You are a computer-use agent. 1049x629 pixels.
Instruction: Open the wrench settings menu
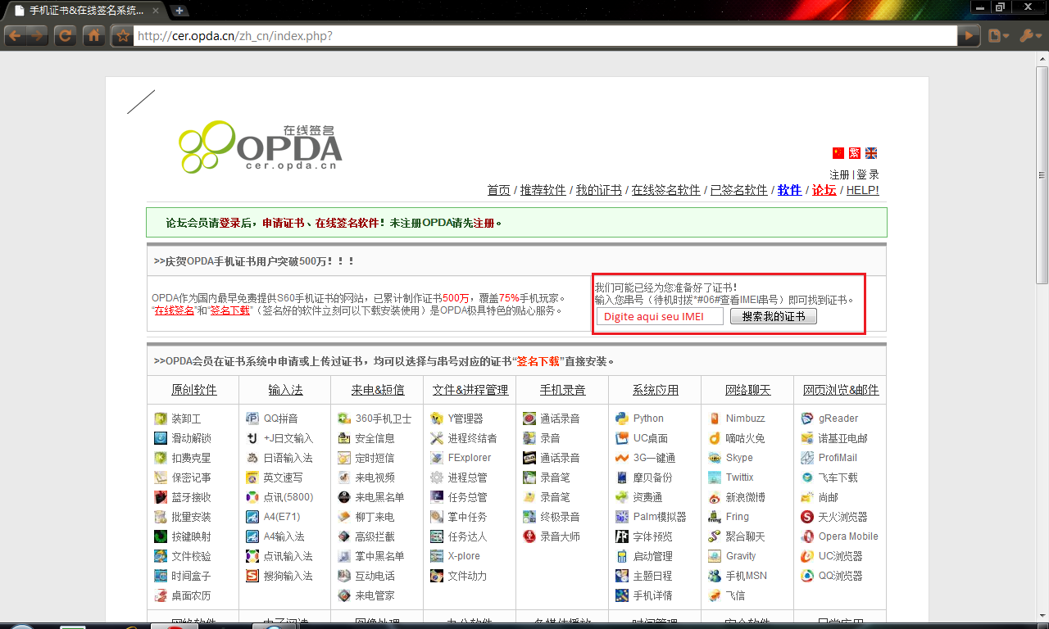[1029, 36]
